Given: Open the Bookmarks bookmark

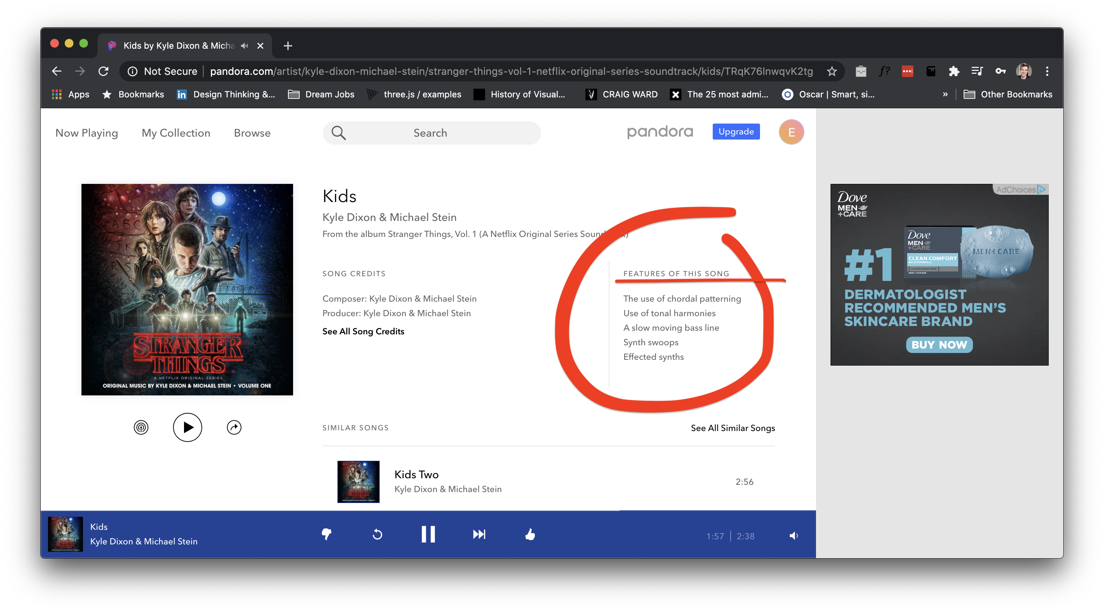Looking at the screenshot, I should pos(133,94).
